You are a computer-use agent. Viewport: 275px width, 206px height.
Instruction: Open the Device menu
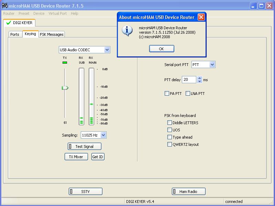[39, 13]
